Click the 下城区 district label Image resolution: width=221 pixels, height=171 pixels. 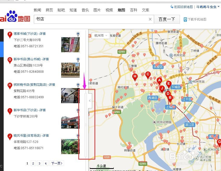pyautogui.click(x=176, y=87)
